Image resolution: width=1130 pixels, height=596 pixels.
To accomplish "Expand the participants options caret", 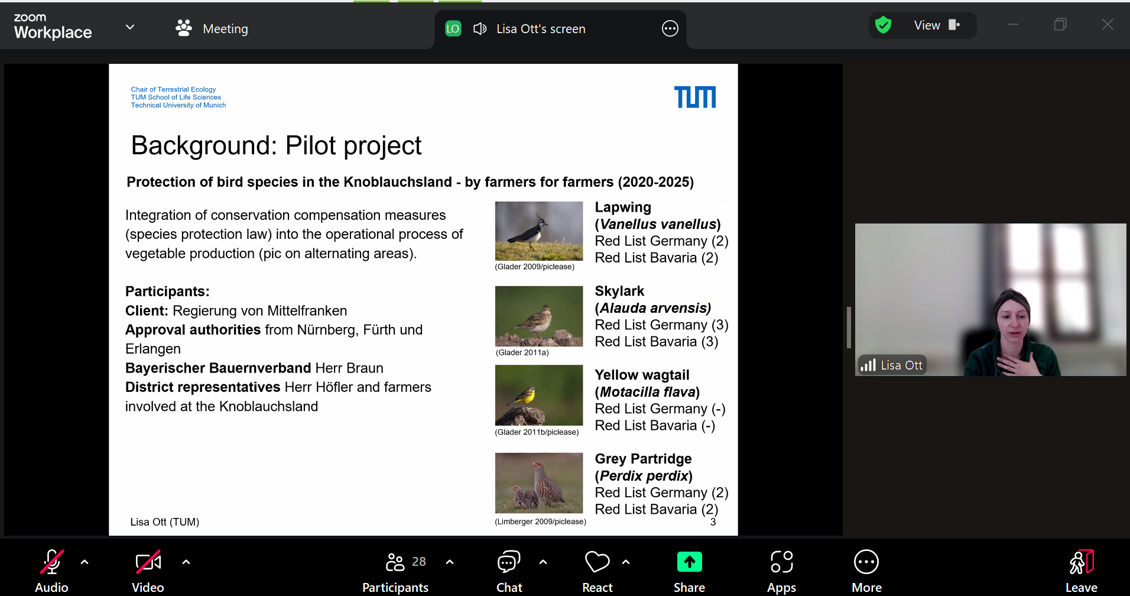I will tap(450, 562).
